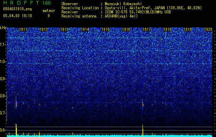Click the HROFFT 1.0.0 title text
Image resolution: width=216 pixels, height=137 pixels.
27,3
